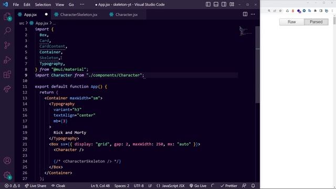Open the Go menu
Viewport: 336px width, 189px height.
coord(71,5)
